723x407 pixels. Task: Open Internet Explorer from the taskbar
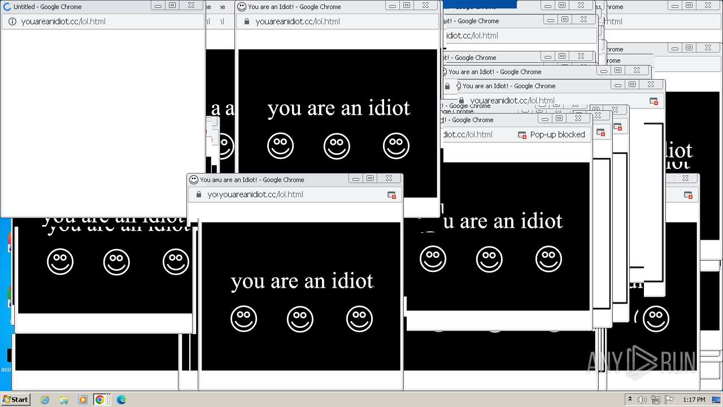coord(45,400)
